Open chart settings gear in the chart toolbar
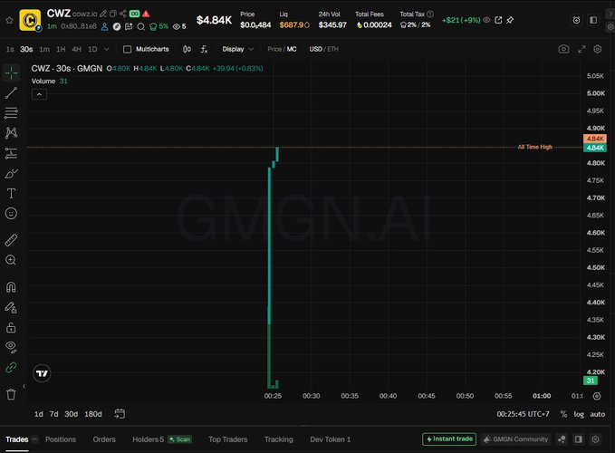The height and width of the screenshot is (453, 615). tap(598, 49)
